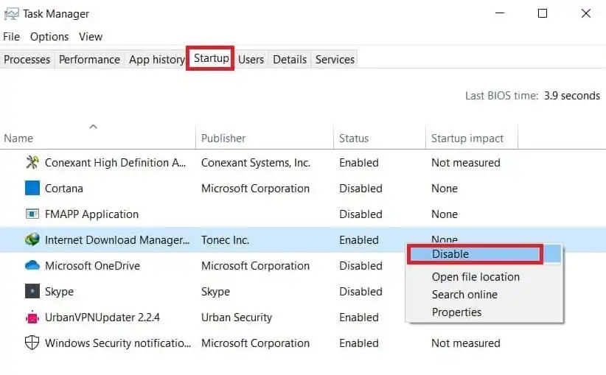This screenshot has width=606, height=375.
Task: Click the Task Manager app icon in title bar
Action: 11,14
